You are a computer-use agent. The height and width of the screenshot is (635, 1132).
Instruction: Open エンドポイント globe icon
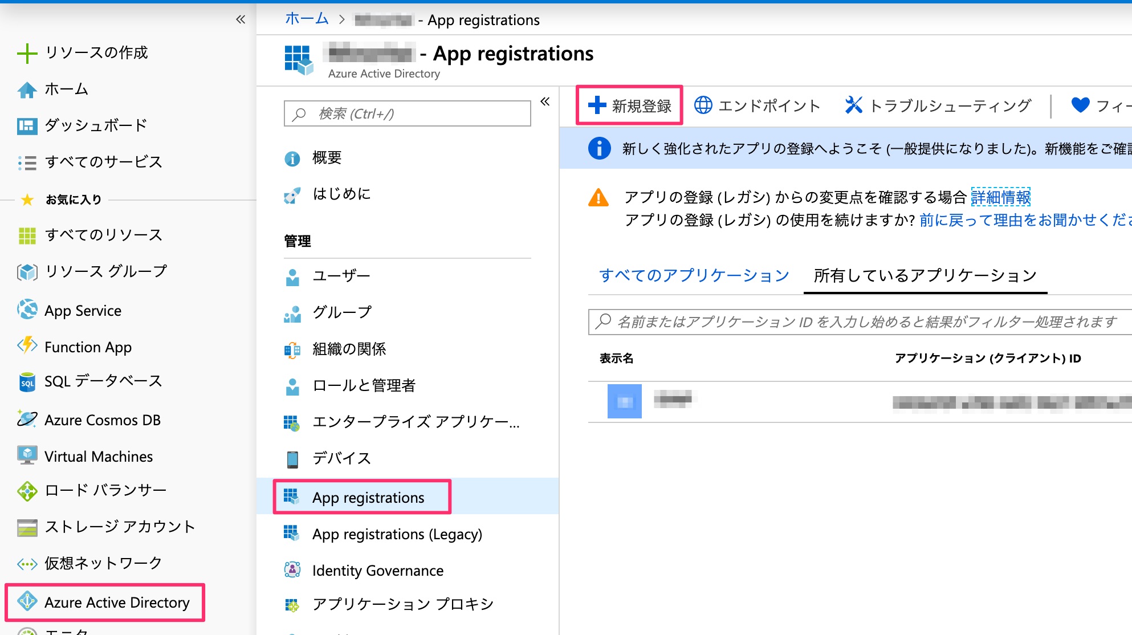(x=703, y=105)
